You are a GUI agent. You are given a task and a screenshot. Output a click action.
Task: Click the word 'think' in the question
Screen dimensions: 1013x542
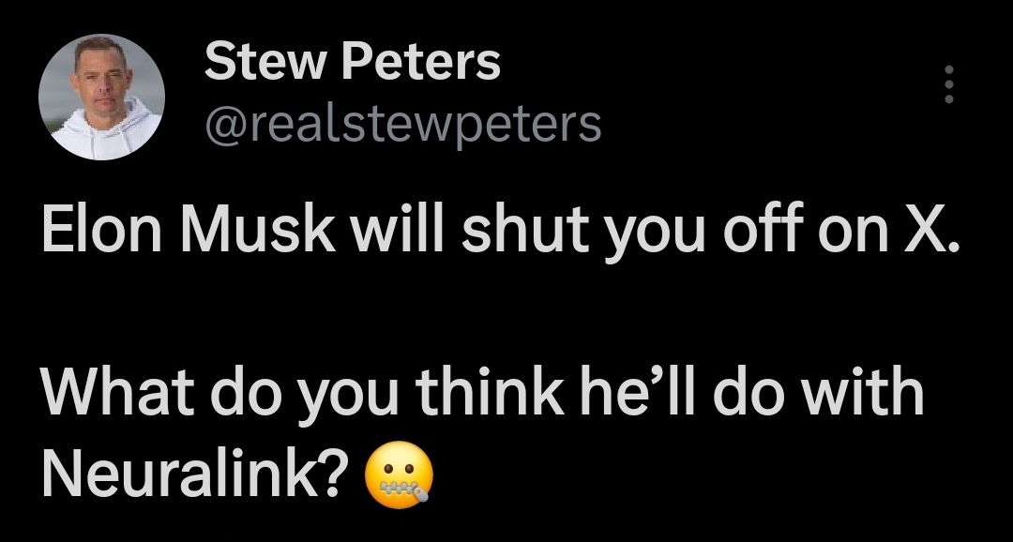(x=491, y=394)
